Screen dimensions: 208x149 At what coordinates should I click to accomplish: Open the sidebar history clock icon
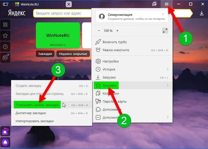click(5, 47)
